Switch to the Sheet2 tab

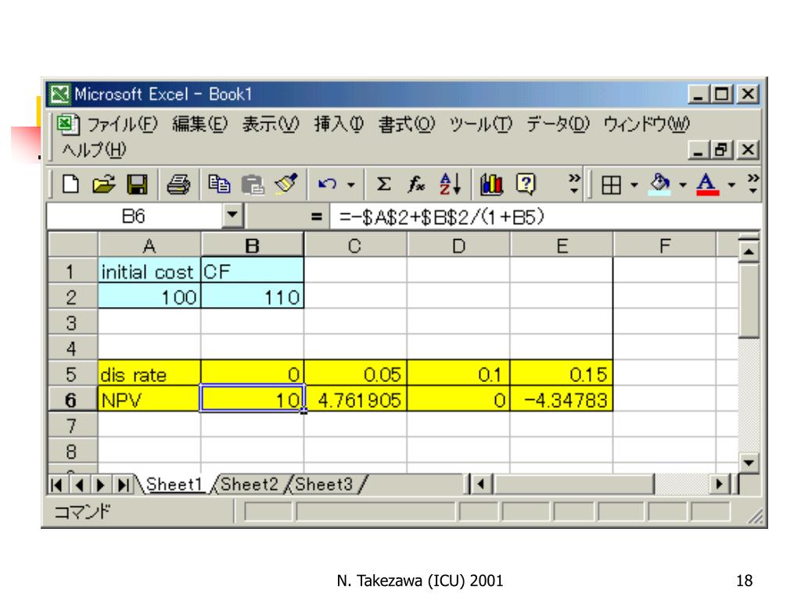pyautogui.click(x=248, y=484)
